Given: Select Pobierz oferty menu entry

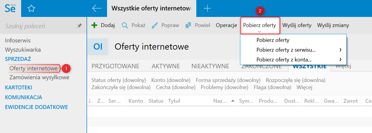Looking at the screenshot, I should (273, 40).
